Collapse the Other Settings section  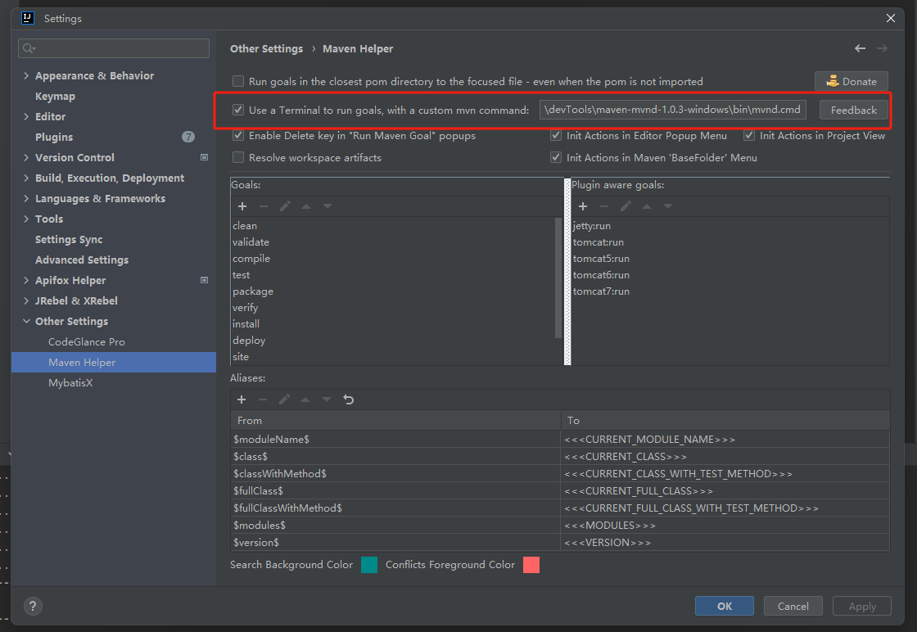coord(26,321)
